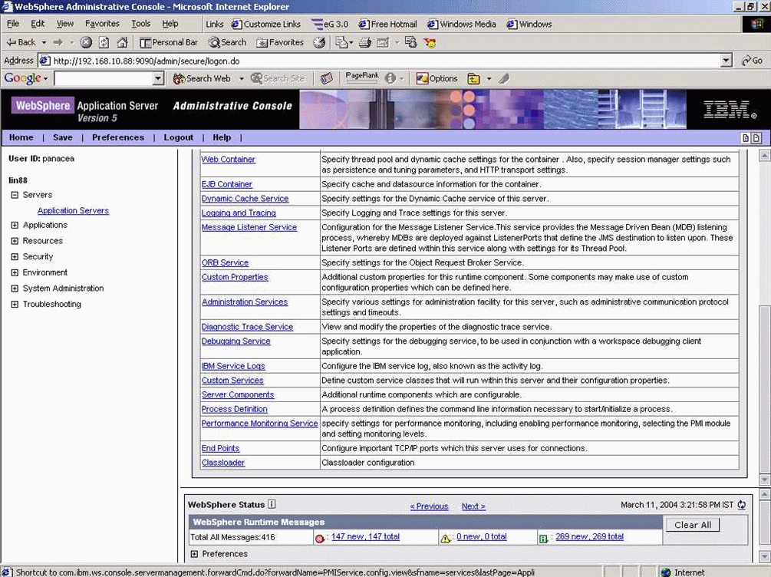
Task: Go to the browser Home page icon
Action: (x=122, y=42)
